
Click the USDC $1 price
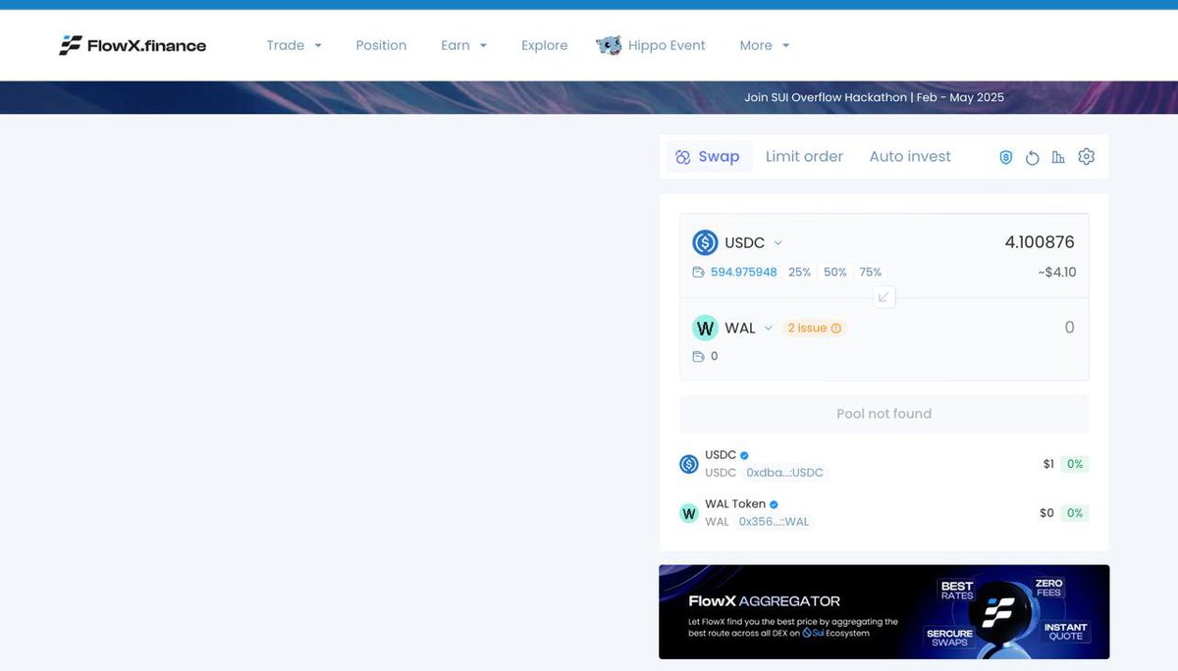click(x=1048, y=464)
